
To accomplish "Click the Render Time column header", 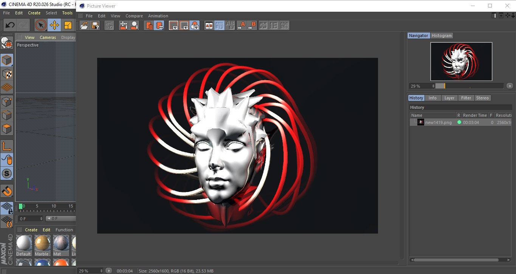I will 475,115.
